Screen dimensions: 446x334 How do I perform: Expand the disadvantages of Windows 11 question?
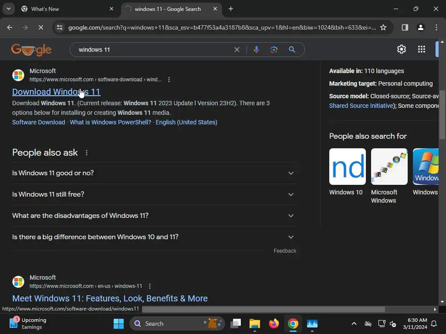tap(154, 216)
